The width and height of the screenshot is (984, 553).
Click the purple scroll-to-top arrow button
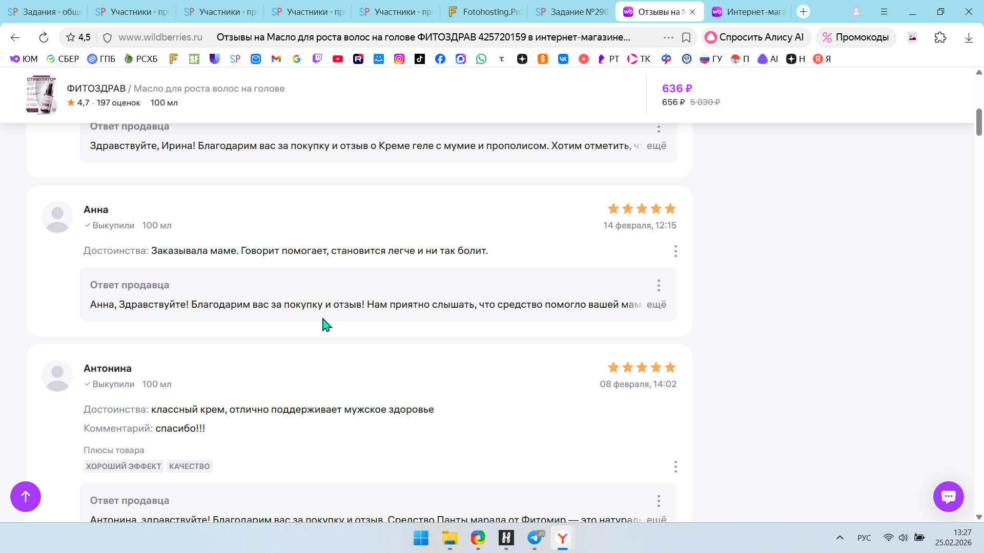[x=26, y=496]
